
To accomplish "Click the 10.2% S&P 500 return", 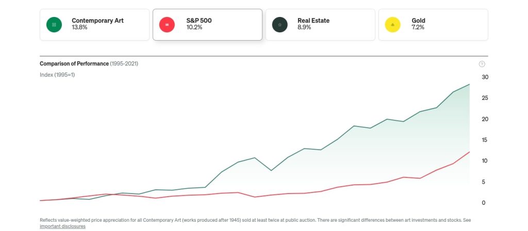I will [x=194, y=28].
